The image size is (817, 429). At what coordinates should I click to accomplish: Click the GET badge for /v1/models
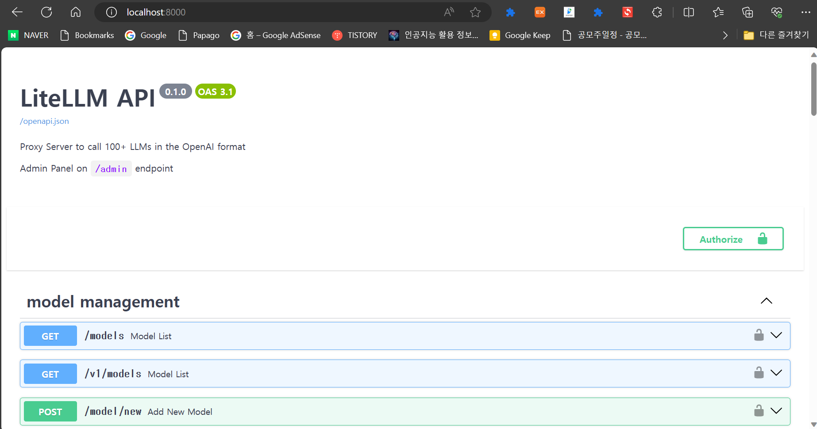[50, 374]
